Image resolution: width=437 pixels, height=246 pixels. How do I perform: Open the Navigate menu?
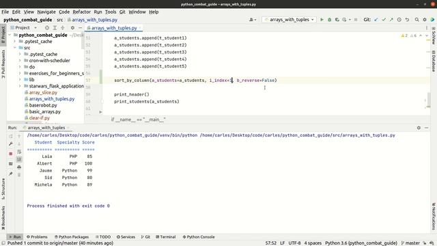[x=46, y=12]
